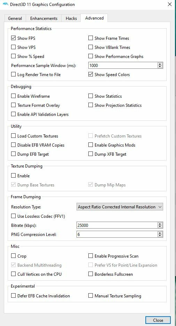The height and width of the screenshot is (326, 176).
Task: Enable Dump EFB Target
Action: [14, 154]
